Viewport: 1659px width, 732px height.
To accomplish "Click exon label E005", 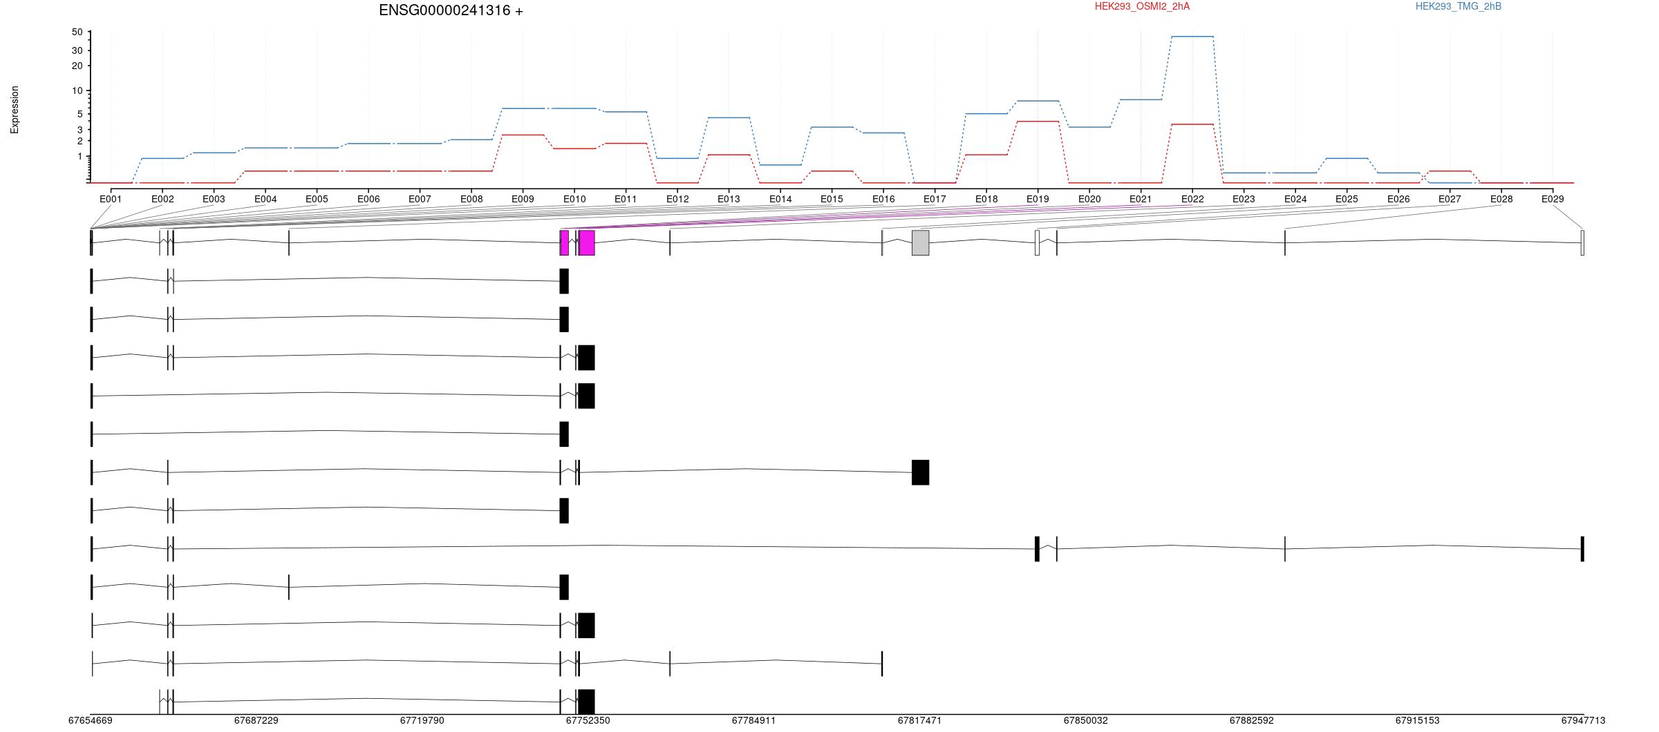I will pyautogui.click(x=317, y=199).
